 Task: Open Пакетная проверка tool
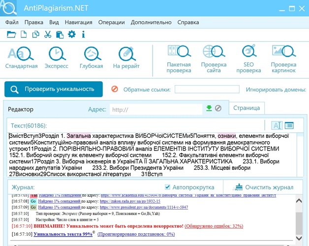179,59
